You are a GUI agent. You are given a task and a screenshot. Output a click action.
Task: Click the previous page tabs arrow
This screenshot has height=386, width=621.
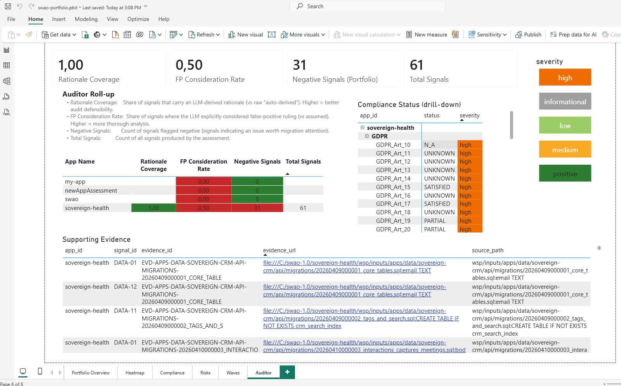52,372
